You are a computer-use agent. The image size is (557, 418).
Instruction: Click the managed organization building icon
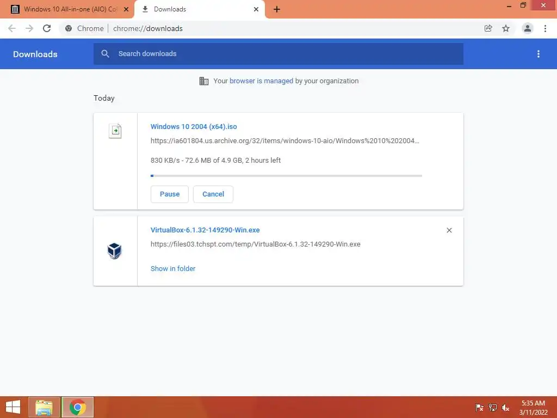(204, 81)
